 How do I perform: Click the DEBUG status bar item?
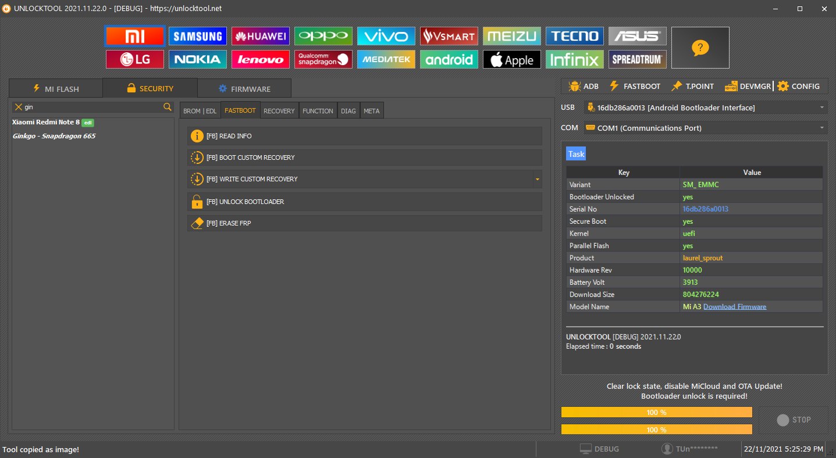coord(599,449)
